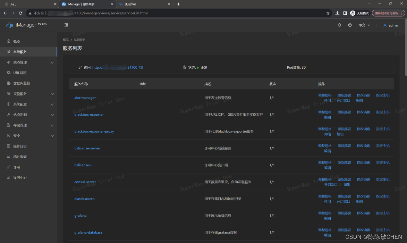Toggle the browser side panel icon
Viewport: 407px width, 243px height.
click(345, 13)
